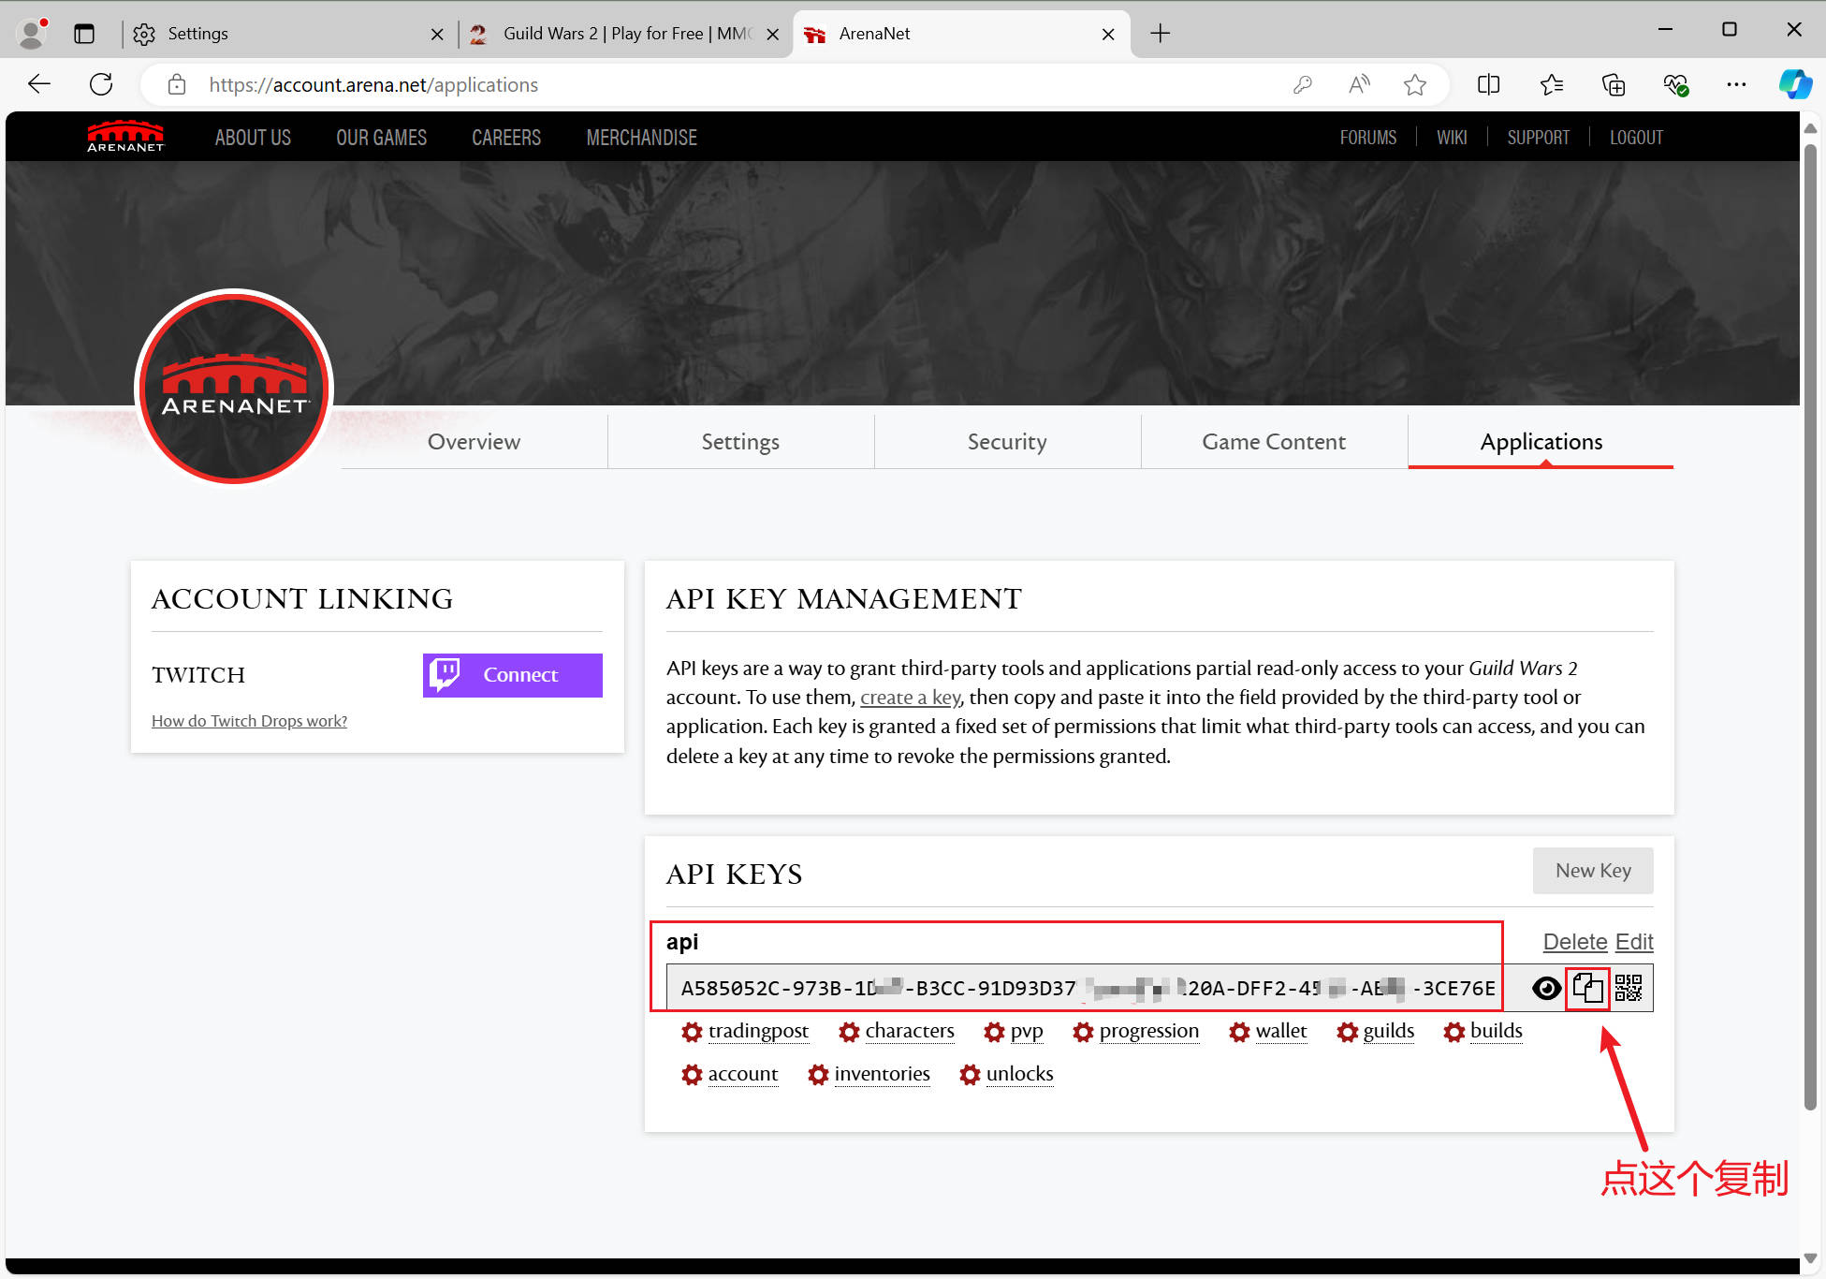Viewport: 1826px width, 1279px height.
Task: Click the progression permission
Action: (1136, 1032)
